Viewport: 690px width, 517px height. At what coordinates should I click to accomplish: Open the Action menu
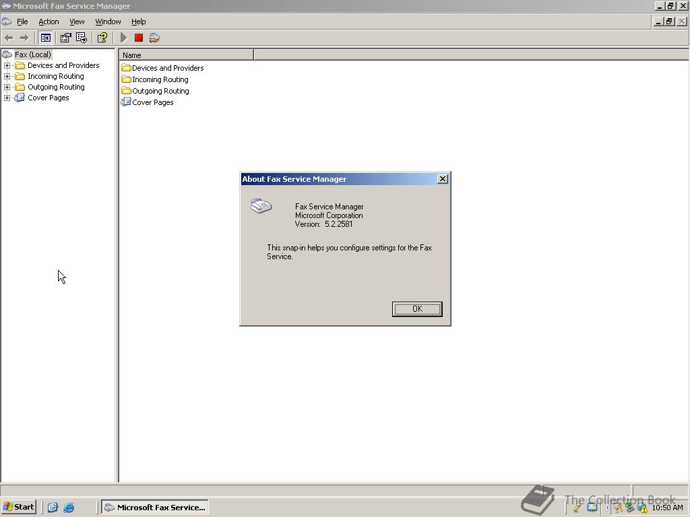coord(49,22)
